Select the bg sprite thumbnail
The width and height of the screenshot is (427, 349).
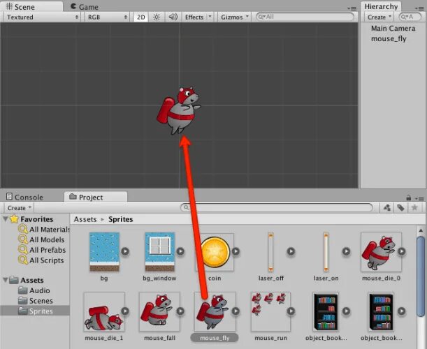[x=104, y=252]
